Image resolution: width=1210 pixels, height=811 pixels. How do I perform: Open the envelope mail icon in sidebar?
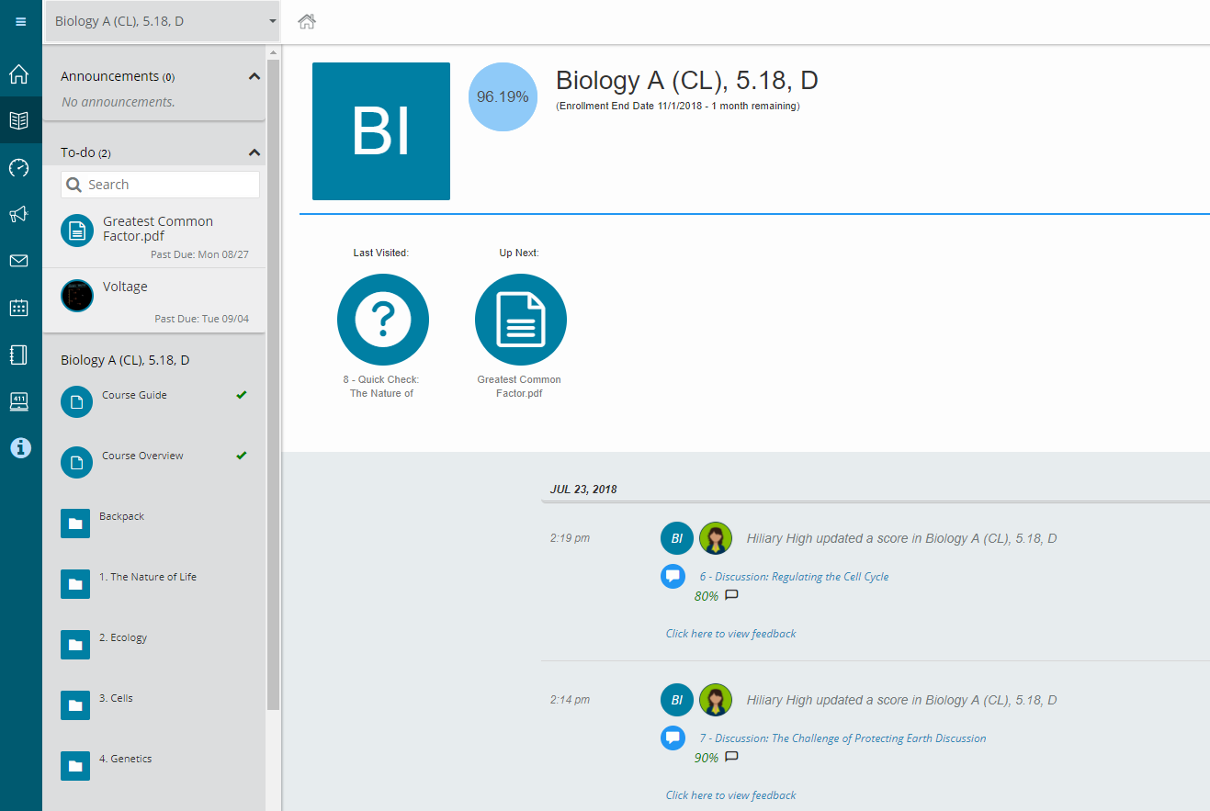[x=19, y=261]
